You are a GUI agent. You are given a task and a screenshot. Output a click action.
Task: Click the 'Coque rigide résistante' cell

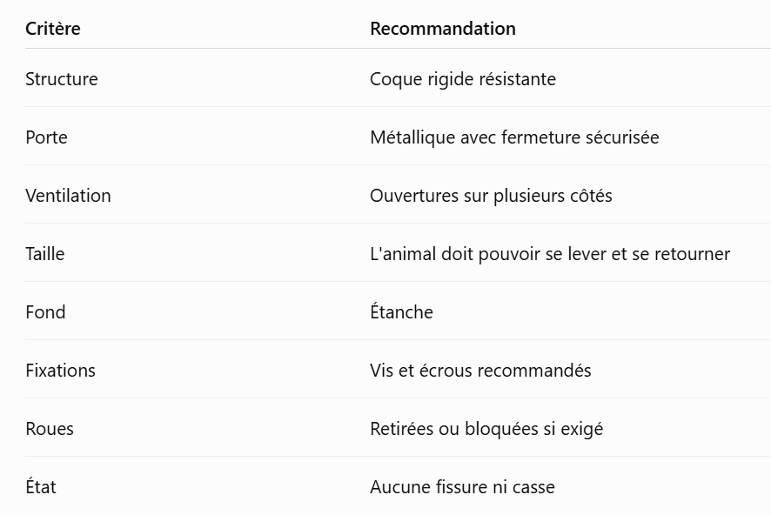[x=463, y=79]
